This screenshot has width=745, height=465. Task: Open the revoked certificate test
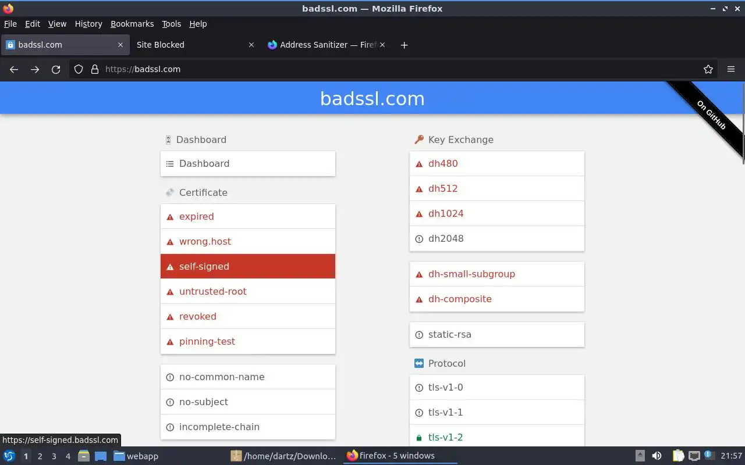coord(248,317)
